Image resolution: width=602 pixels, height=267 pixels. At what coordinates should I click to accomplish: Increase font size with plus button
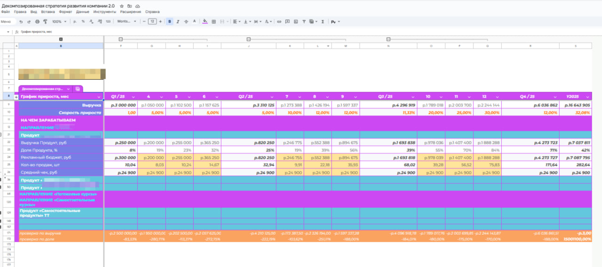point(160,22)
